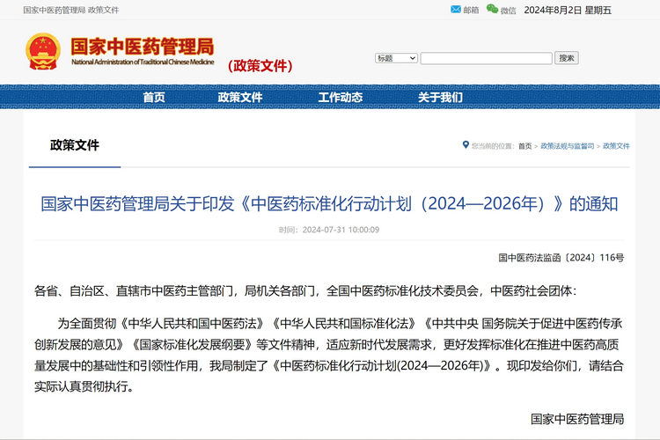Viewport: 660px width, 440px height.
Task: Open 政策文件 in the navigation bar
Action: tap(240, 98)
